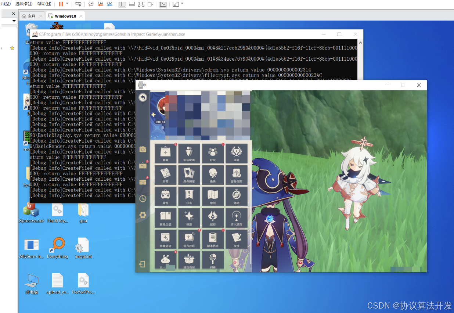The image size is (454, 313).
Task: Click the game menu back arrow
Action: pyautogui.click(x=143, y=97)
